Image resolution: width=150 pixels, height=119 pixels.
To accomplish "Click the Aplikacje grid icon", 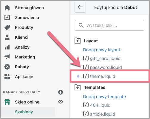I will tap(7, 77).
